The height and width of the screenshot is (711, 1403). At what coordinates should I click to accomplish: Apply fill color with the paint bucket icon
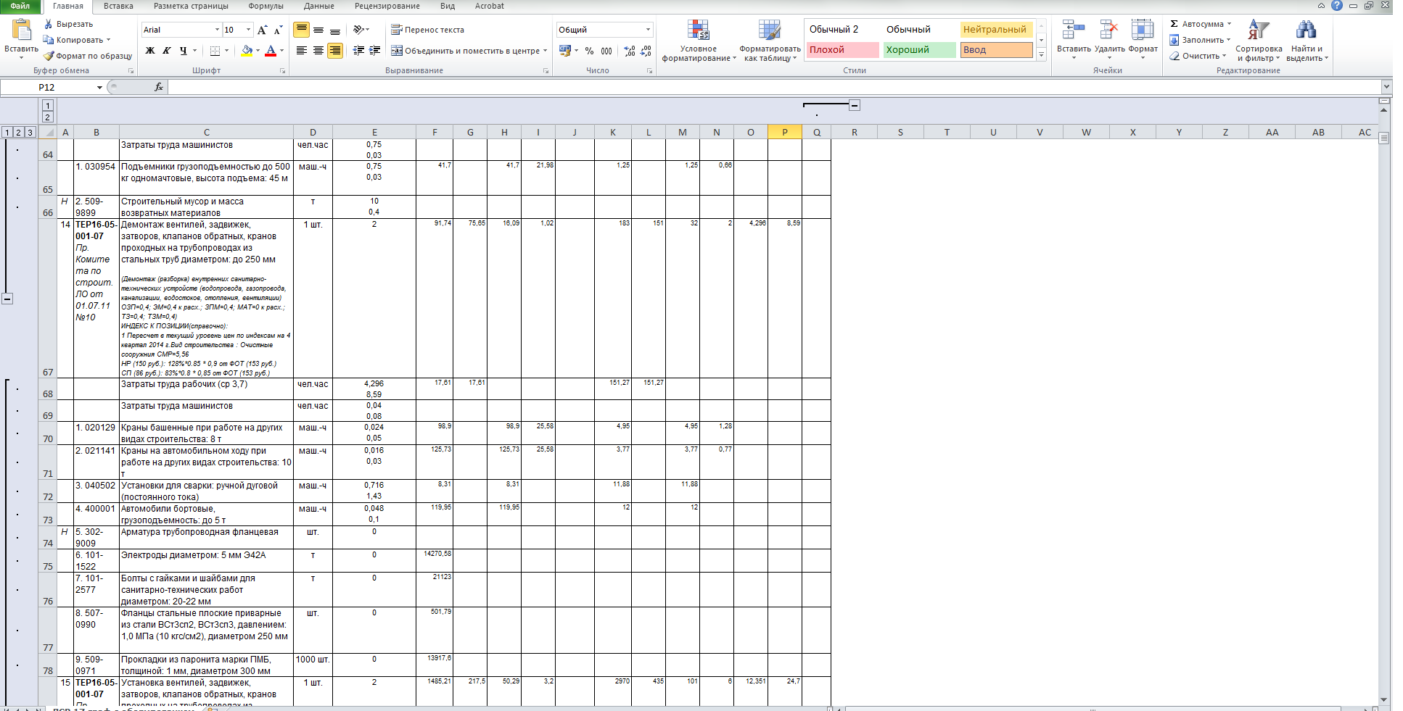click(247, 51)
